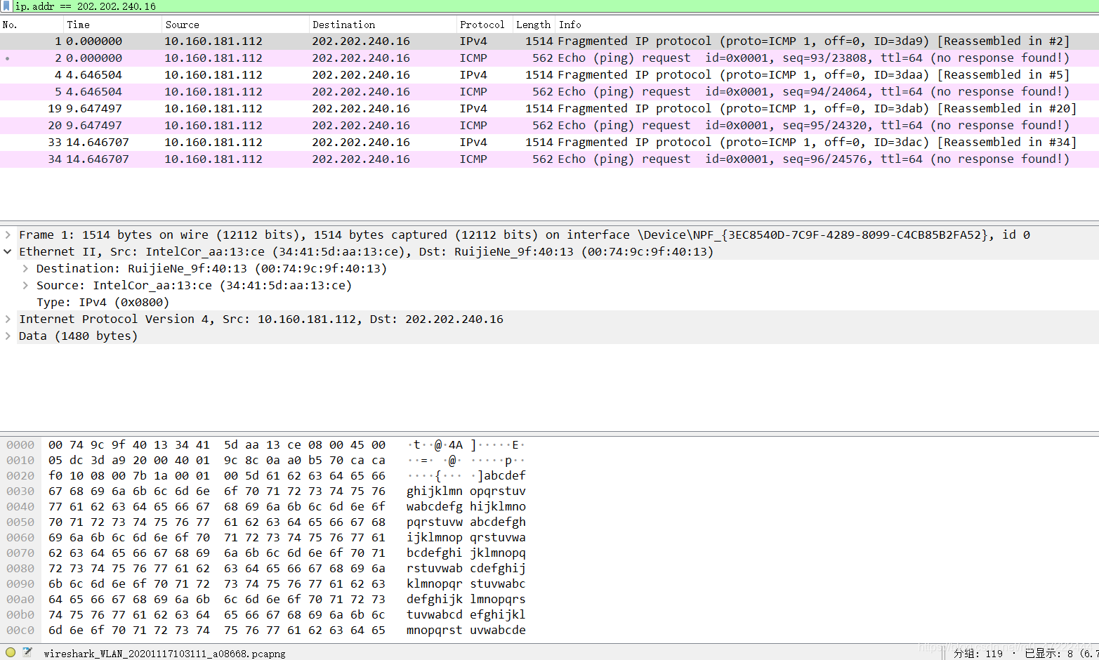Select packet 4 fragmented IP ID=3daa

pos(549,75)
